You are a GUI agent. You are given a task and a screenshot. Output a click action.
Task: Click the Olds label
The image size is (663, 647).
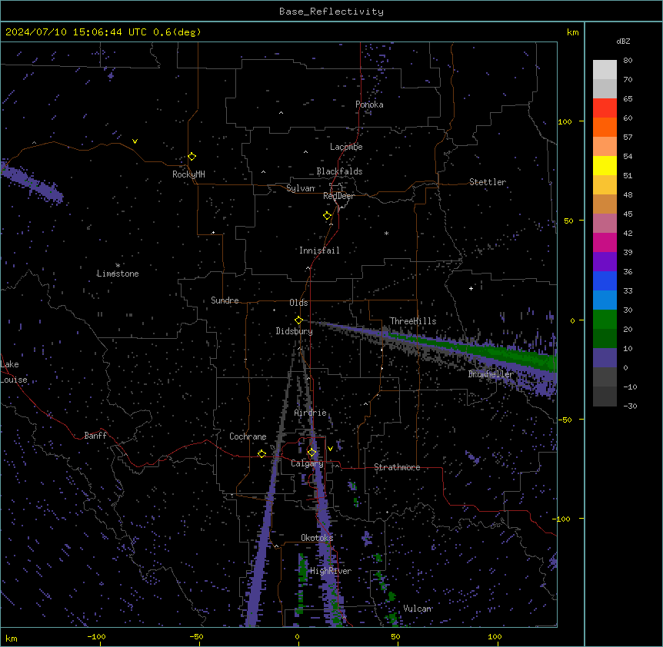pyautogui.click(x=298, y=303)
